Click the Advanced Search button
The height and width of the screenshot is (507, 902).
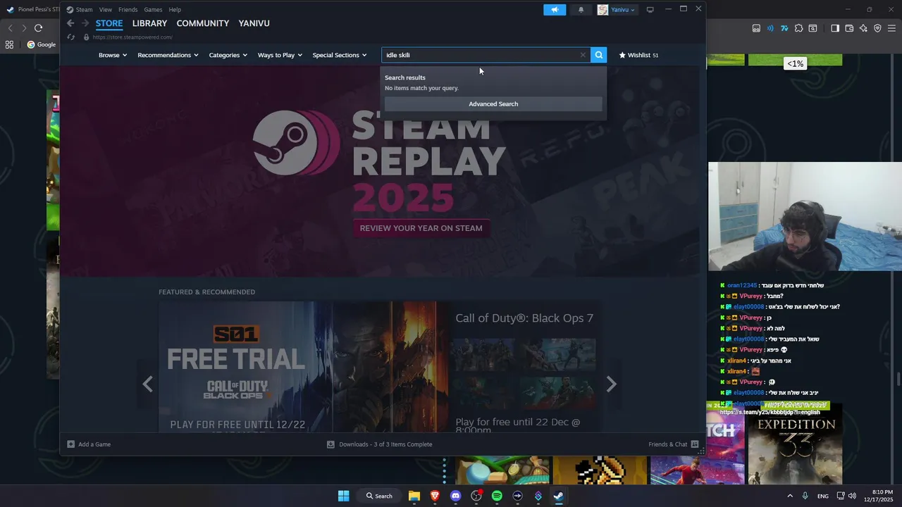[493, 104]
